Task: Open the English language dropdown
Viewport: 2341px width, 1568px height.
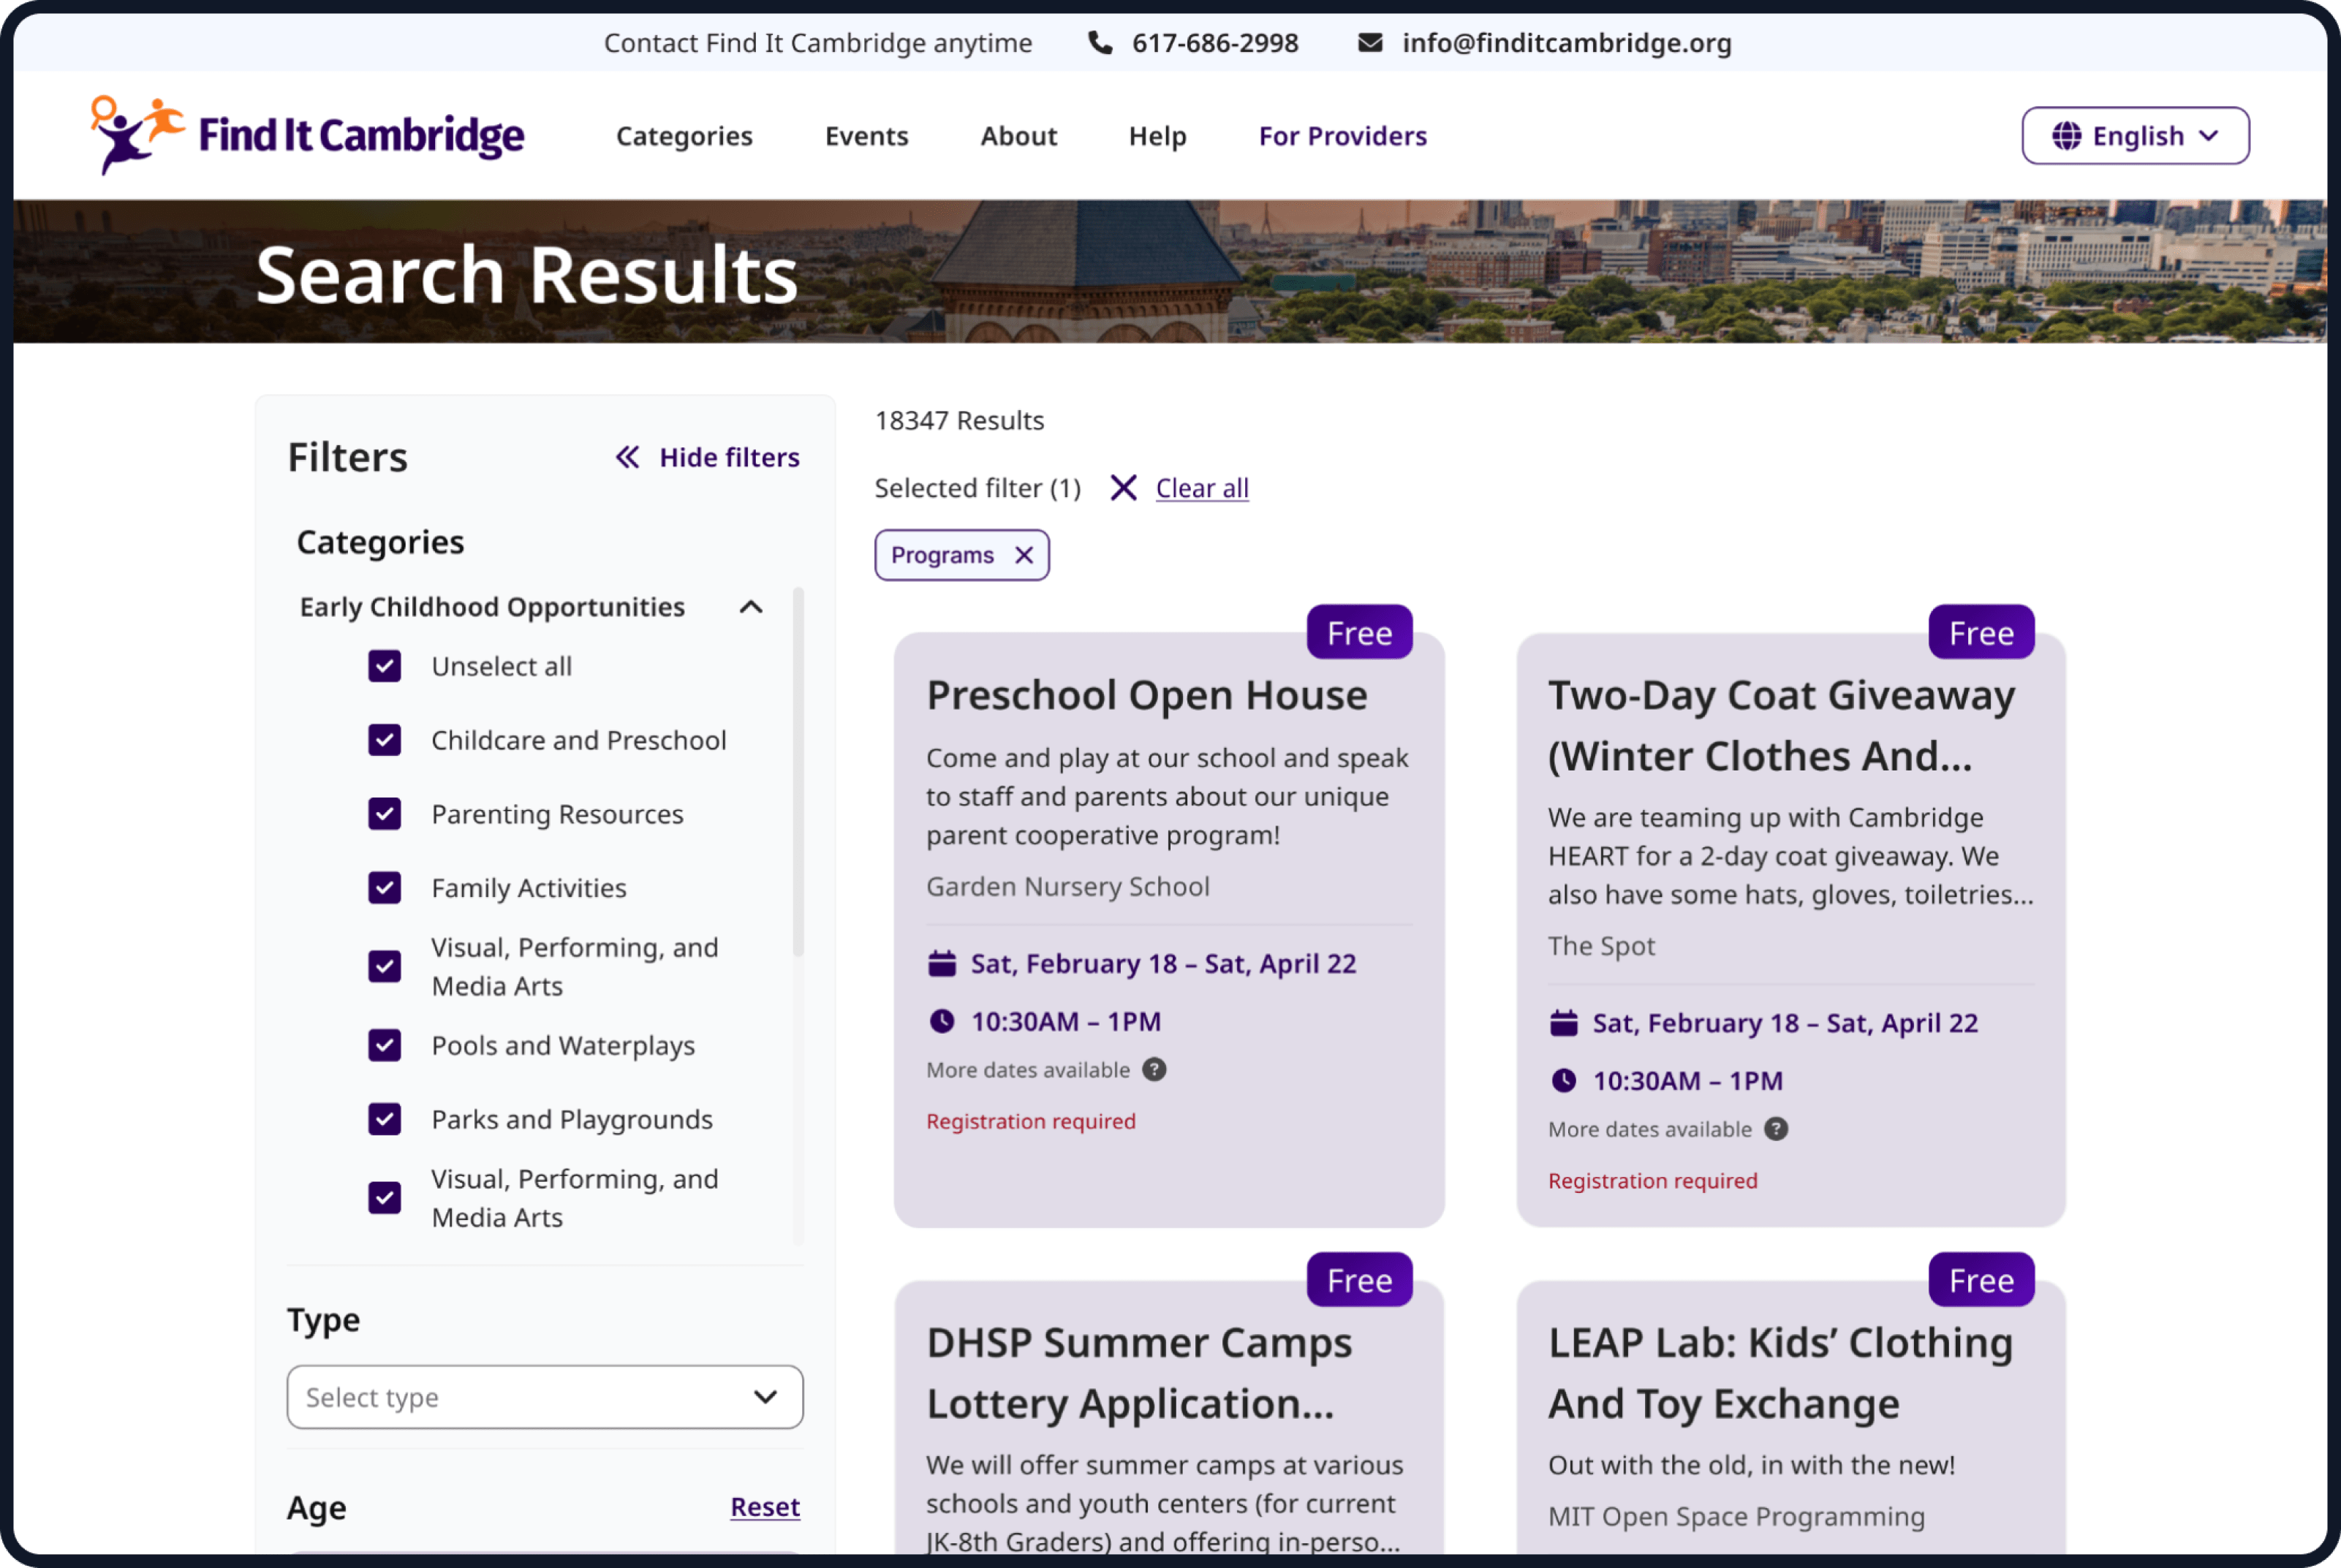Action: (2135, 136)
